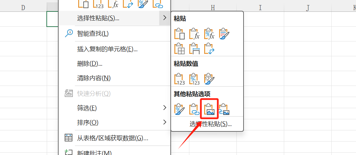
Task: Choose Linked Picture paste icon
Action: point(224,109)
